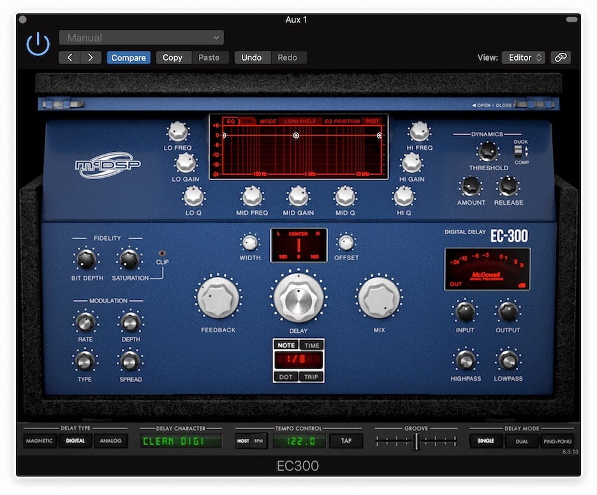Toggle the plugin power bypass button

pos(38,44)
